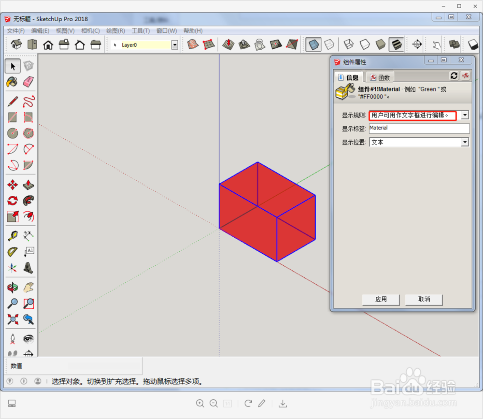Open the 帮助(H) menu

pos(193,31)
